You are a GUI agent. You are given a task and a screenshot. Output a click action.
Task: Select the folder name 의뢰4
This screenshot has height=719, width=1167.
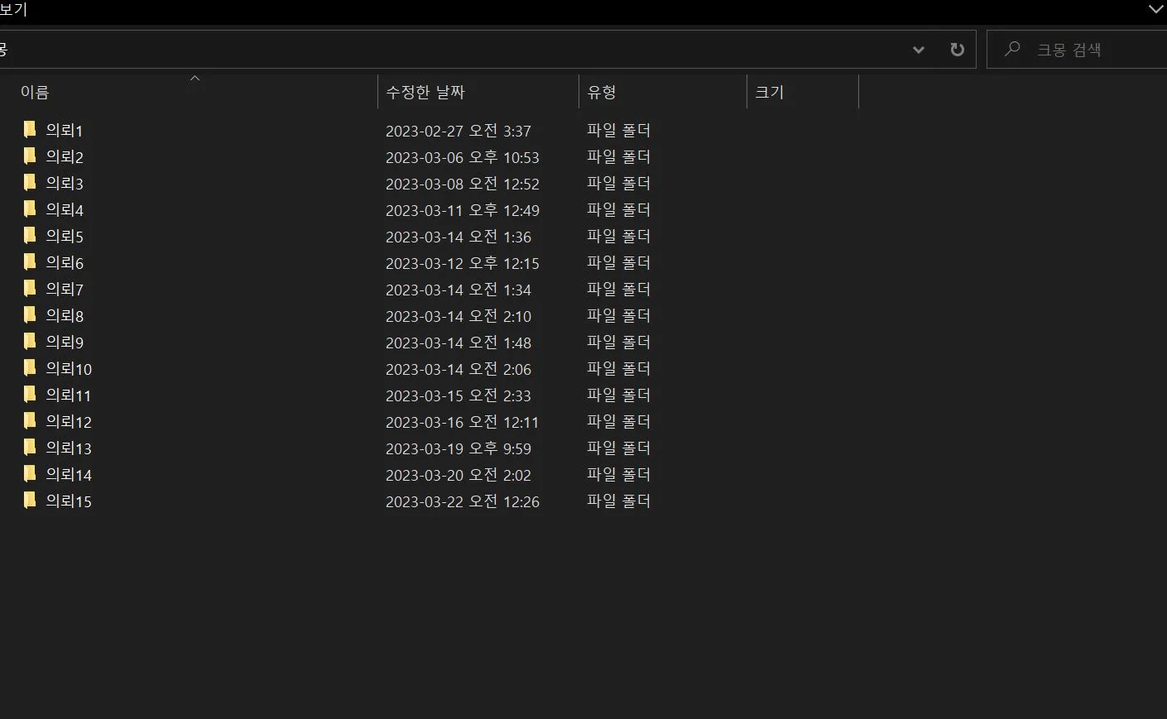(x=65, y=210)
